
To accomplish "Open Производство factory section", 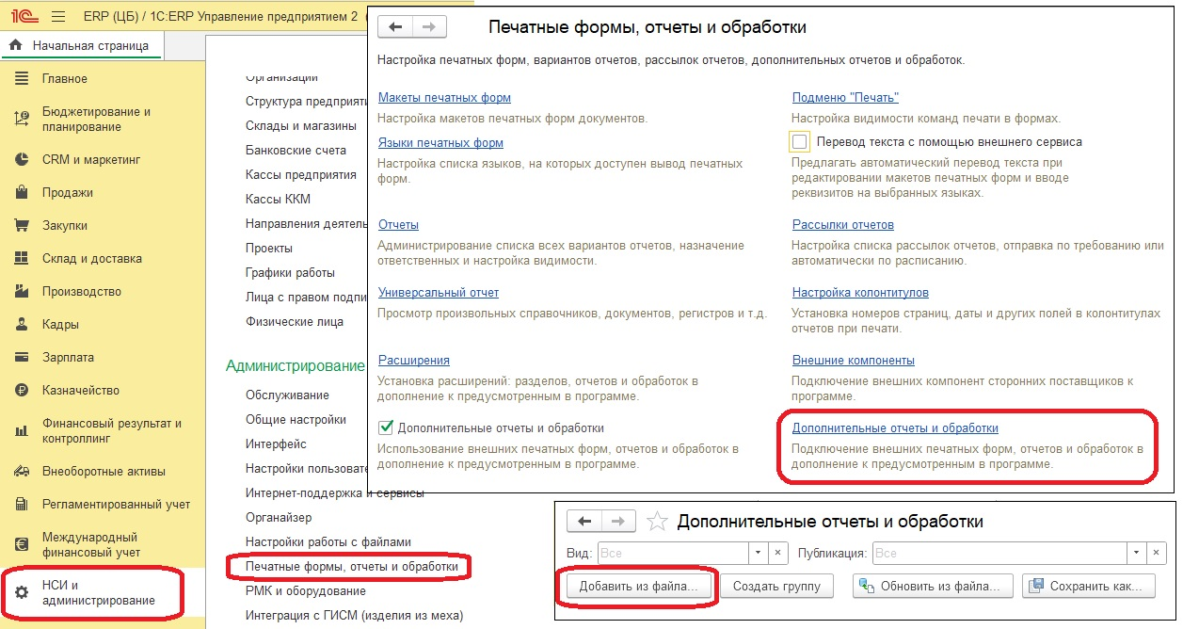I will (81, 292).
